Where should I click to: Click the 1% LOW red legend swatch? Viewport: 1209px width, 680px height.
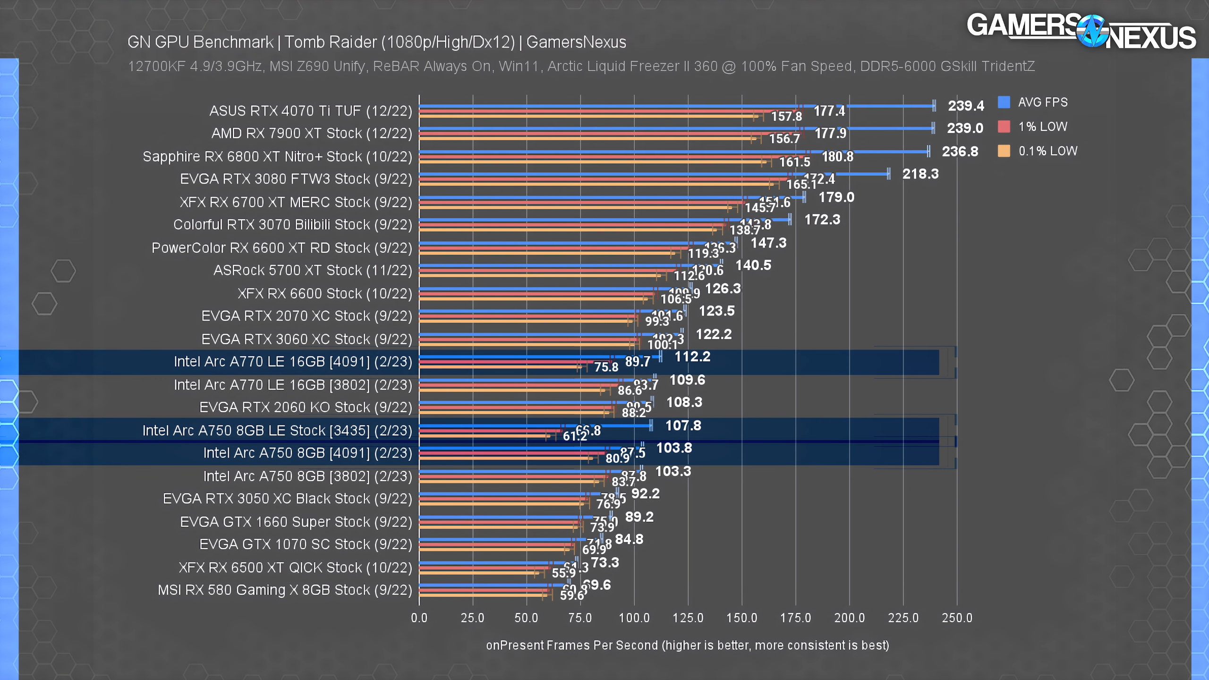[x=1004, y=127]
